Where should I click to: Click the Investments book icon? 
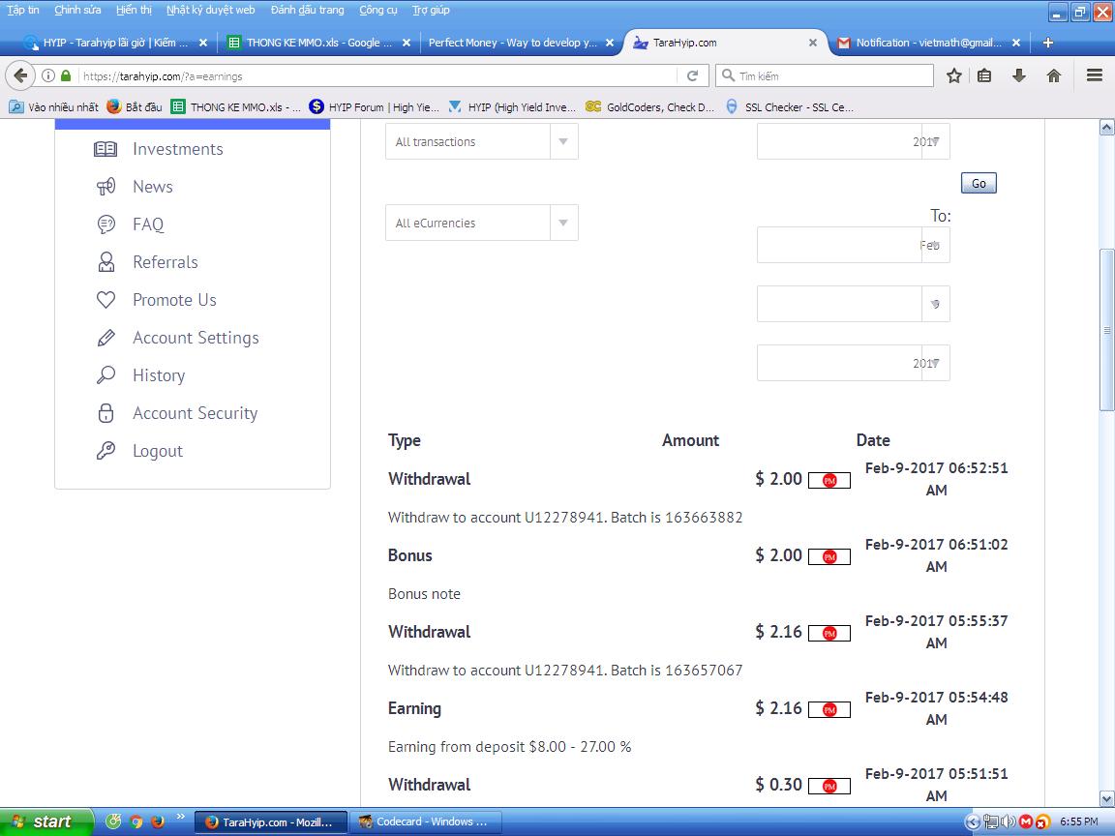pos(105,149)
